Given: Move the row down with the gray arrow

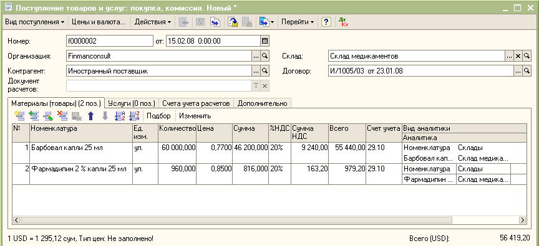Looking at the screenshot, I should 105,116.
